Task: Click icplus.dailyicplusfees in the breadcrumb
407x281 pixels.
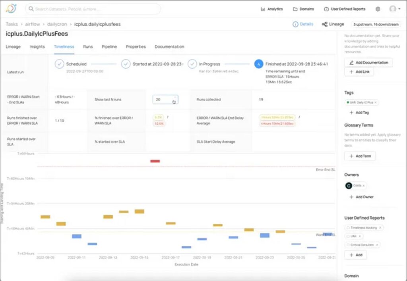Action: pos(97,24)
